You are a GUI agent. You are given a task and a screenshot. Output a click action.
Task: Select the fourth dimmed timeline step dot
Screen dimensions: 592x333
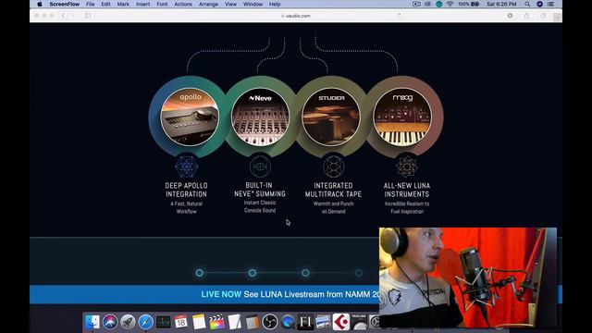tap(359, 273)
